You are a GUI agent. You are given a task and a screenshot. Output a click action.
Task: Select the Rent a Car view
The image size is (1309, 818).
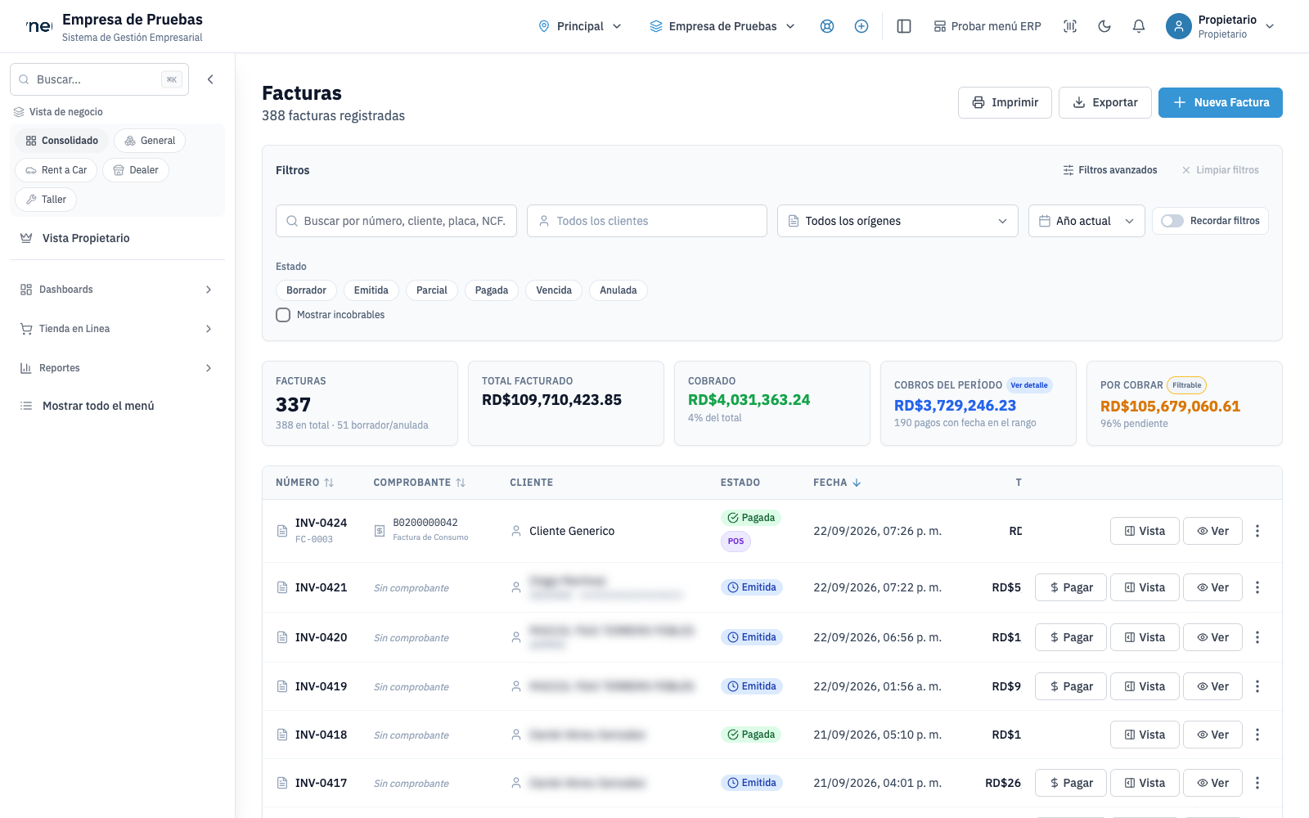click(56, 170)
